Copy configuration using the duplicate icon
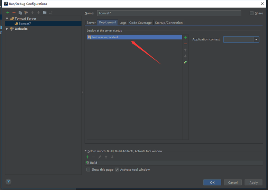Screen dimensions: 268x190 click(20, 12)
